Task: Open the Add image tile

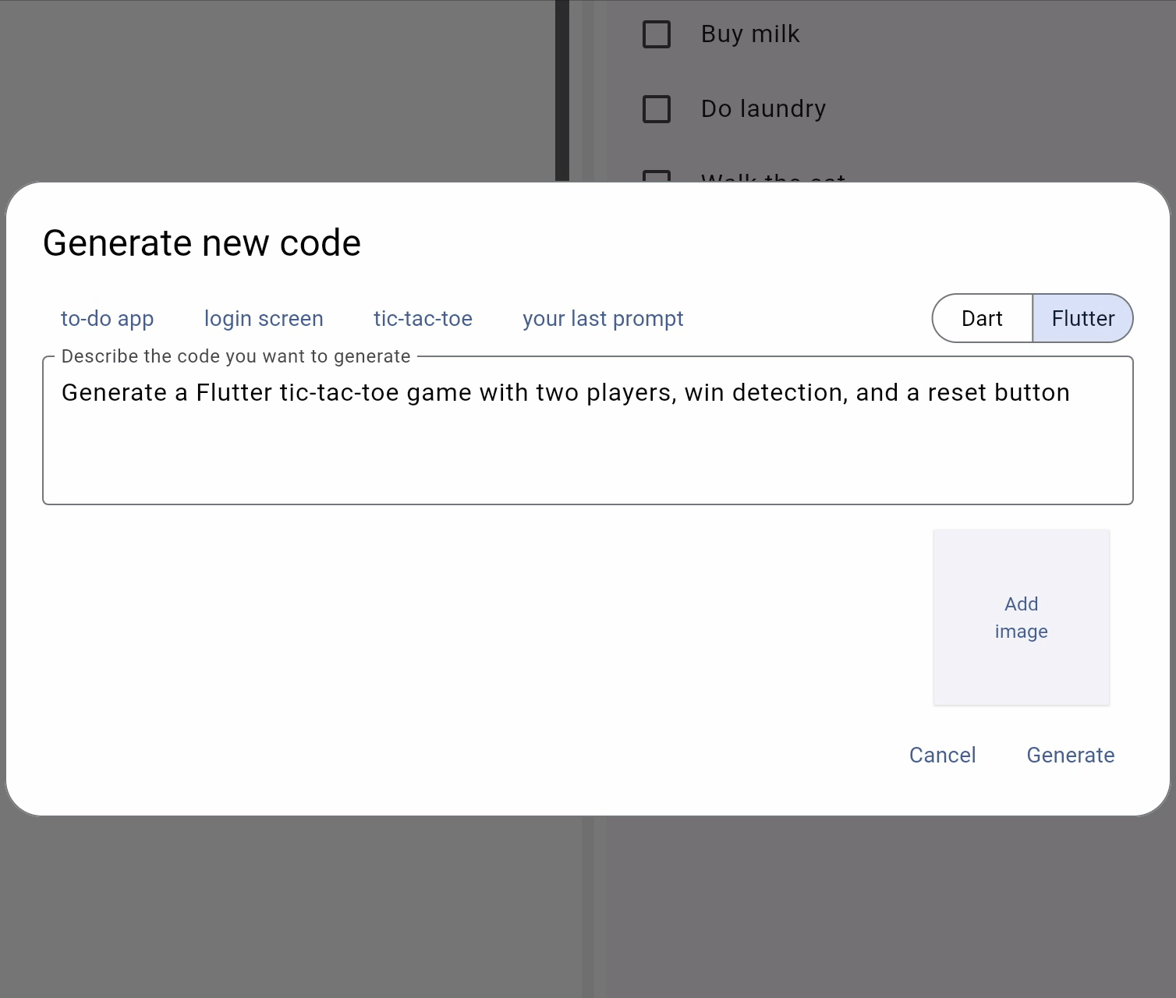Action: (x=1022, y=618)
